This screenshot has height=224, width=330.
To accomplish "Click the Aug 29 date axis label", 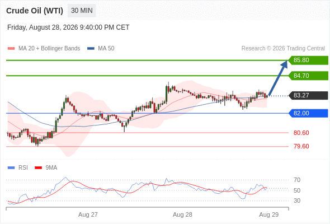I will tap(269, 214).
